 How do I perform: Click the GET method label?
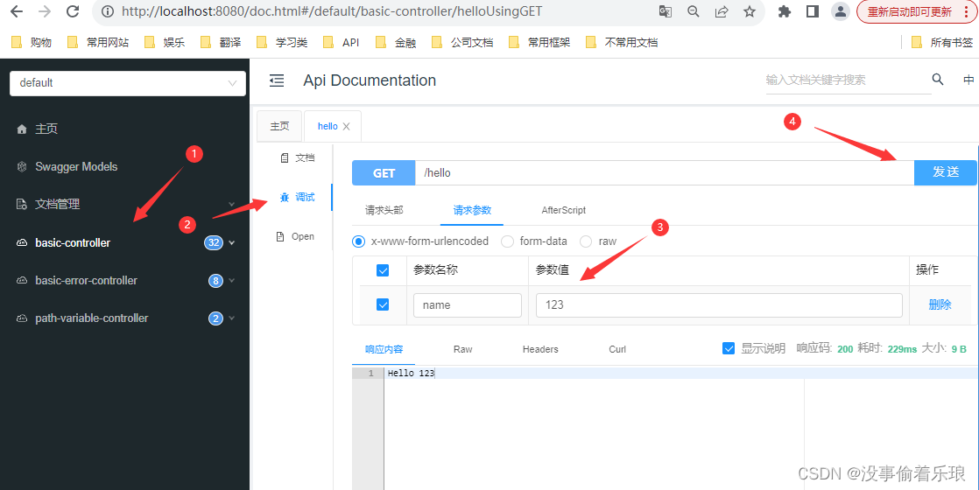coord(384,173)
